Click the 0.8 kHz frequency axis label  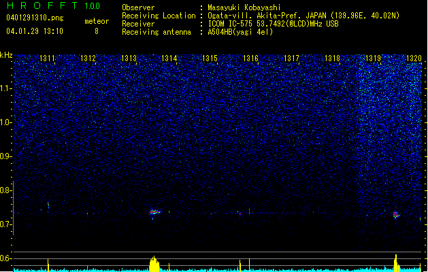coord(5,190)
